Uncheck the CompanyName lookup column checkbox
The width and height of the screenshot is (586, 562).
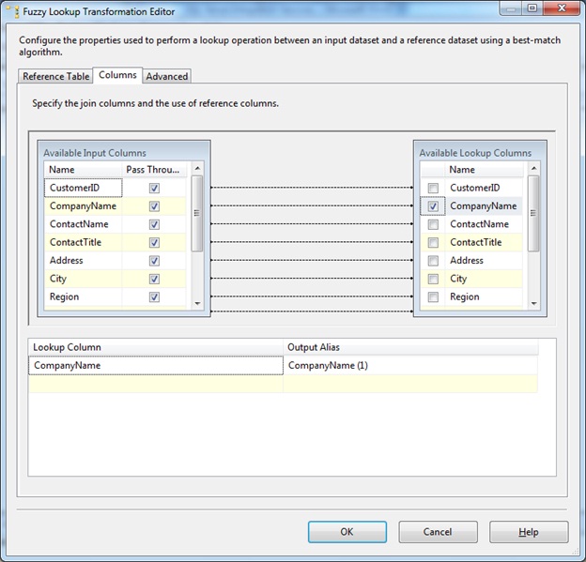click(x=433, y=206)
